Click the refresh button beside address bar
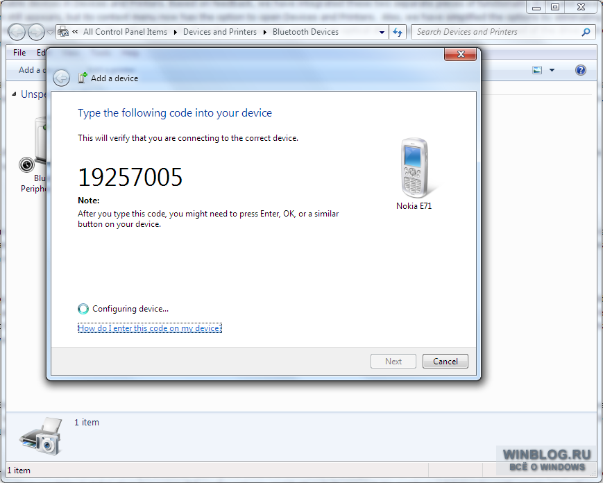 [x=398, y=33]
